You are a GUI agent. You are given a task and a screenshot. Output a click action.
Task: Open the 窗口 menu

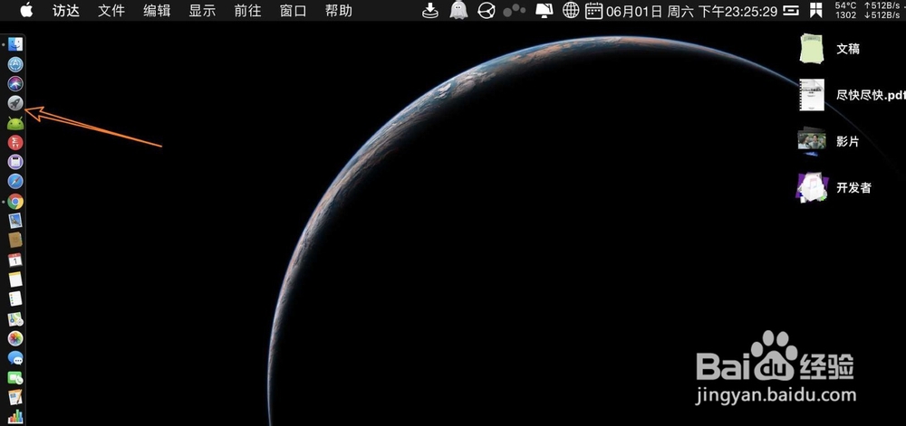click(x=293, y=10)
